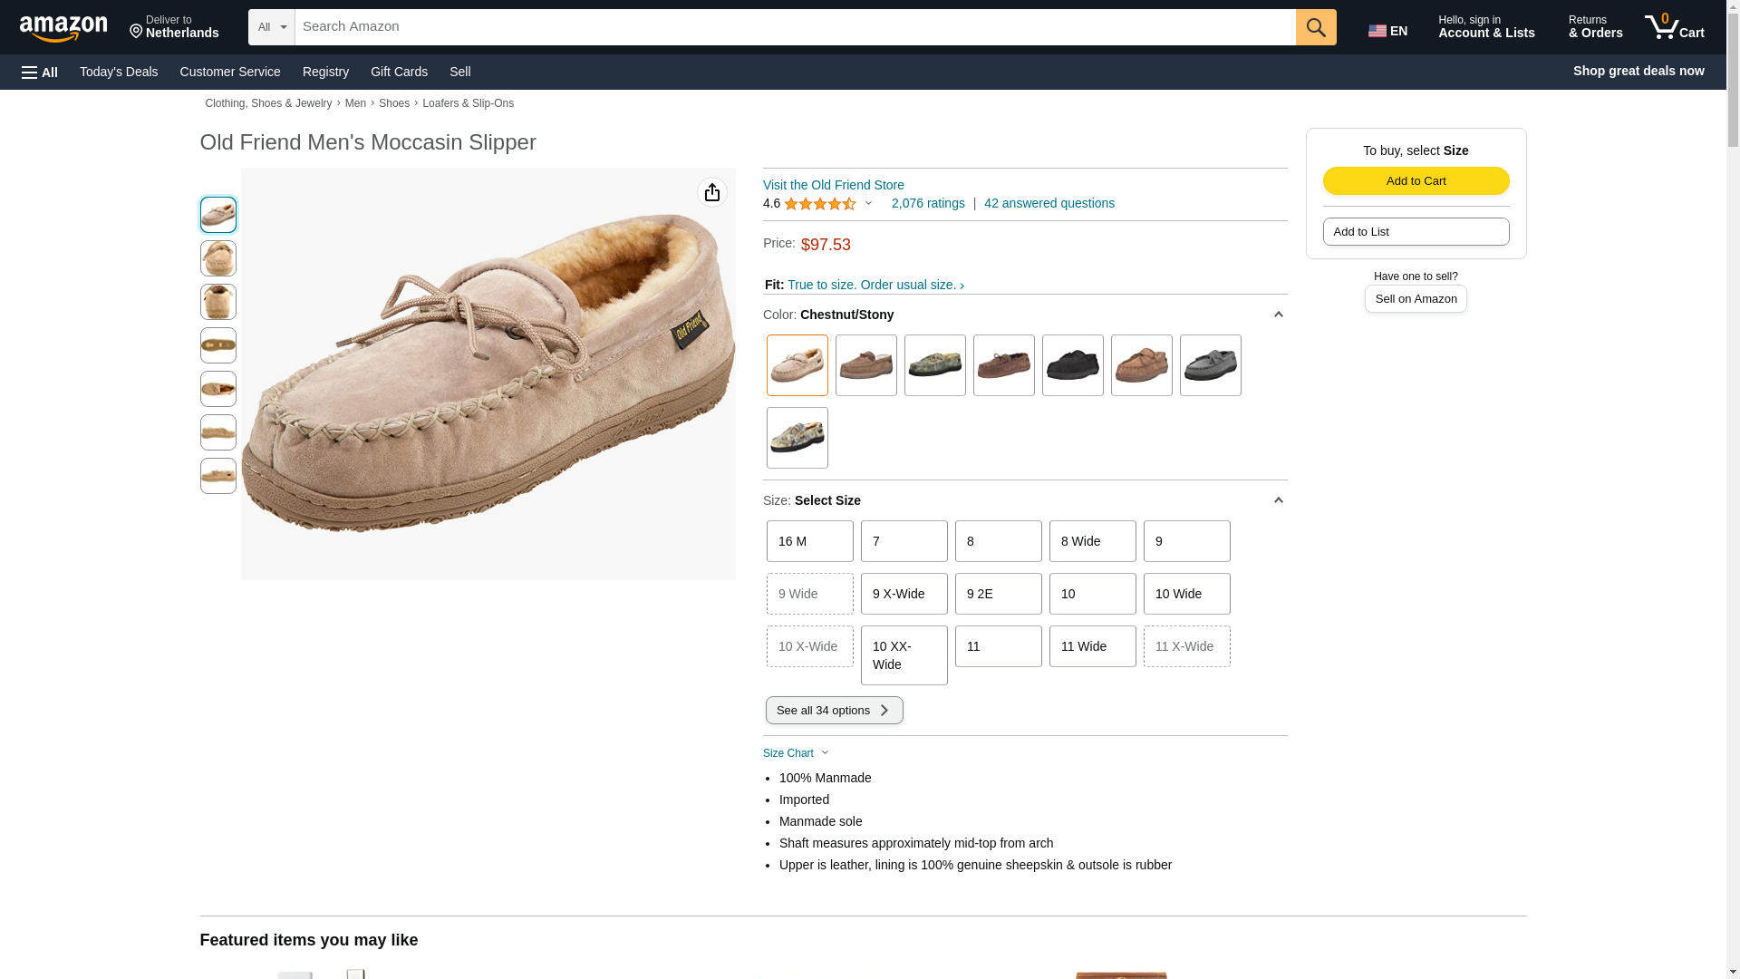Screen dimensions: 1740x979
Task: Go to Amazon home via logo
Action: click(63, 28)
